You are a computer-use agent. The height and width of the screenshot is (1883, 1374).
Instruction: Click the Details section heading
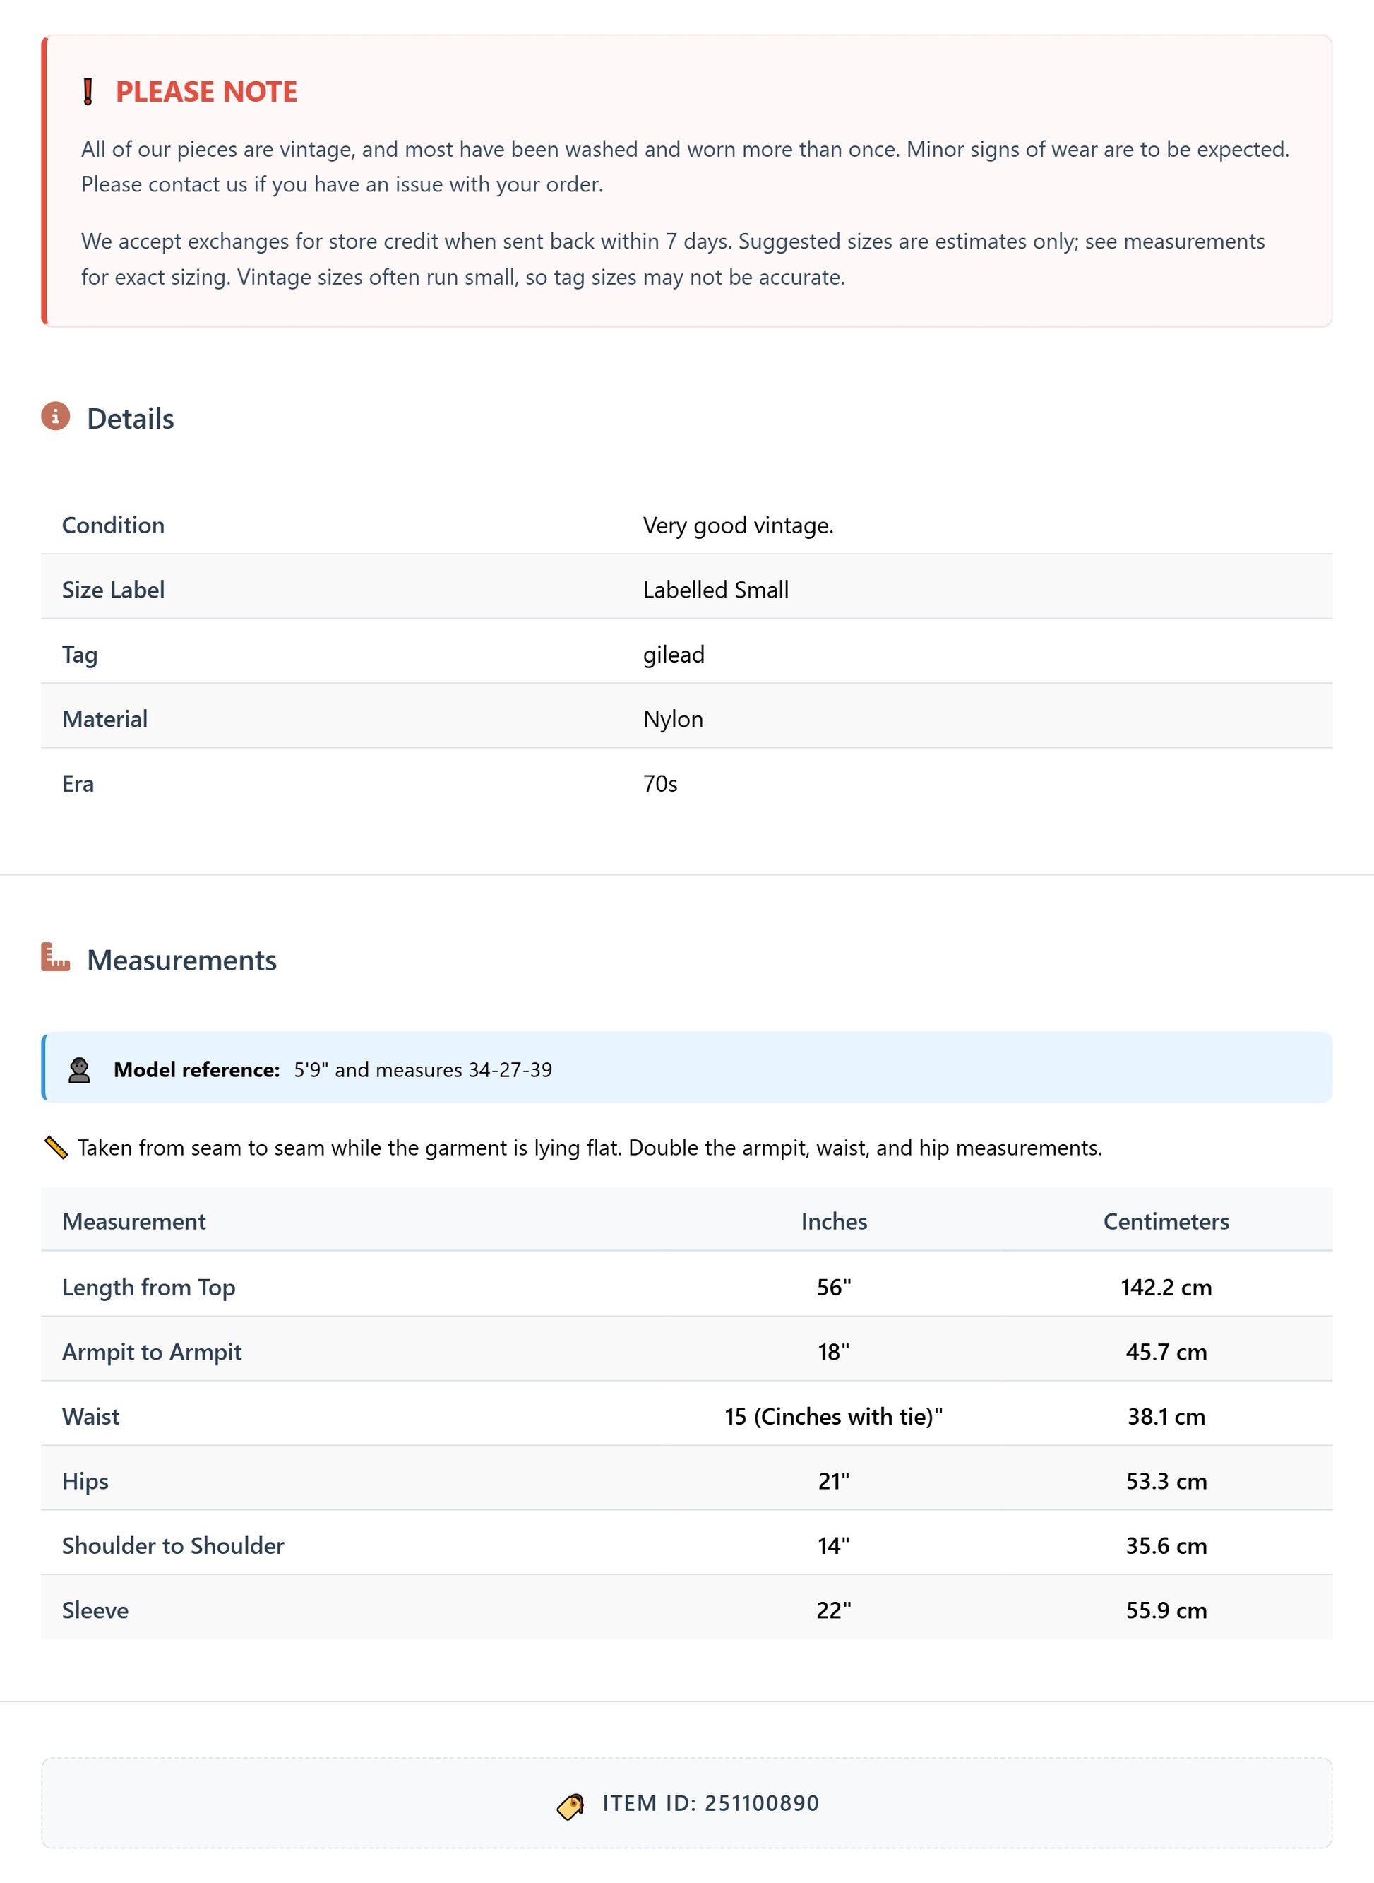[131, 419]
